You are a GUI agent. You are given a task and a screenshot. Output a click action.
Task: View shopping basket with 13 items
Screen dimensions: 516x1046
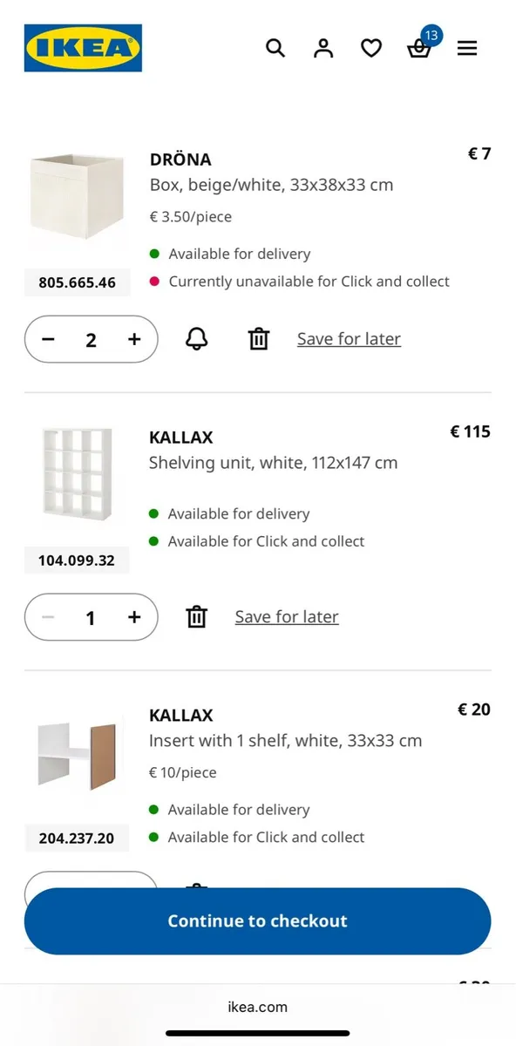(x=419, y=50)
